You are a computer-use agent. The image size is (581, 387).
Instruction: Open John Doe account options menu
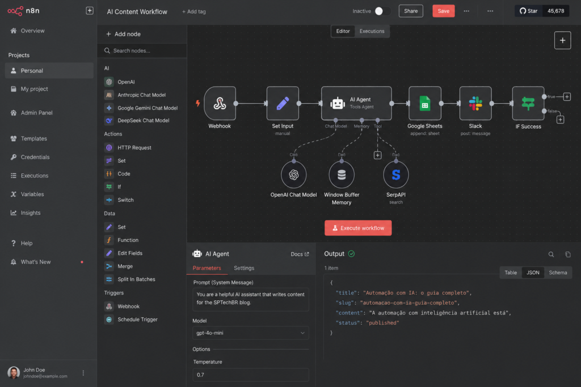[83, 373]
